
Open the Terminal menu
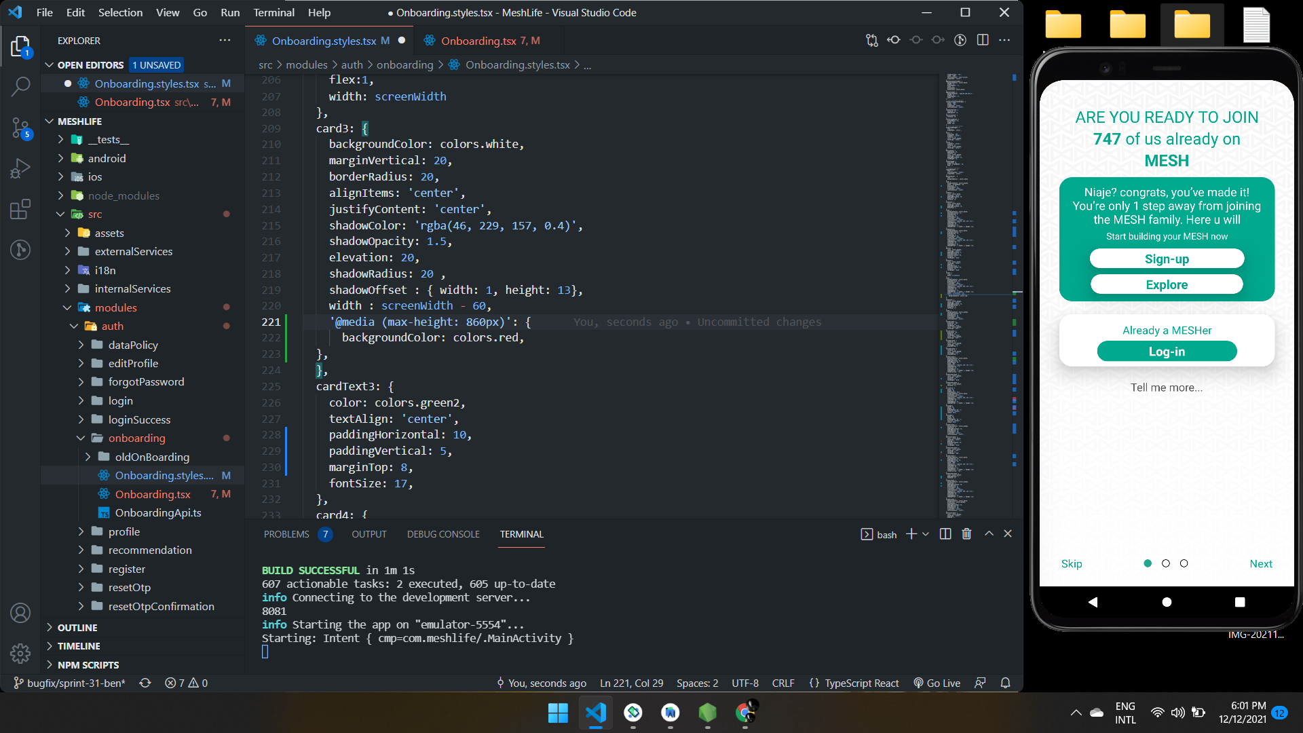[273, 12]
